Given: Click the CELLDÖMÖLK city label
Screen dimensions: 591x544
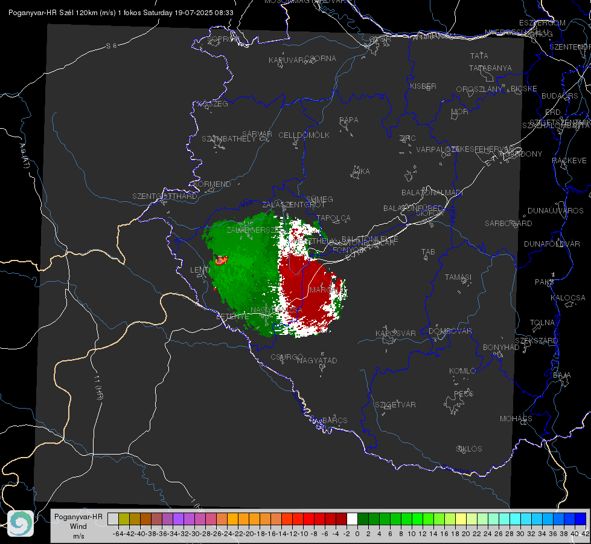Looking at the screenshot, I should tap(304, 135).
